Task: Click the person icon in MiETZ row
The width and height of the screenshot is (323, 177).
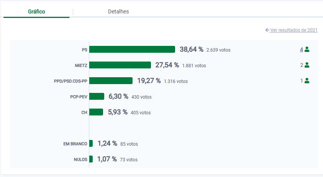Action: [x=307, y=65]
